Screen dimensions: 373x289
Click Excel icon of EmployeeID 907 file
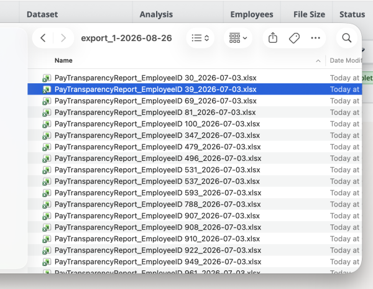[47, 216]
